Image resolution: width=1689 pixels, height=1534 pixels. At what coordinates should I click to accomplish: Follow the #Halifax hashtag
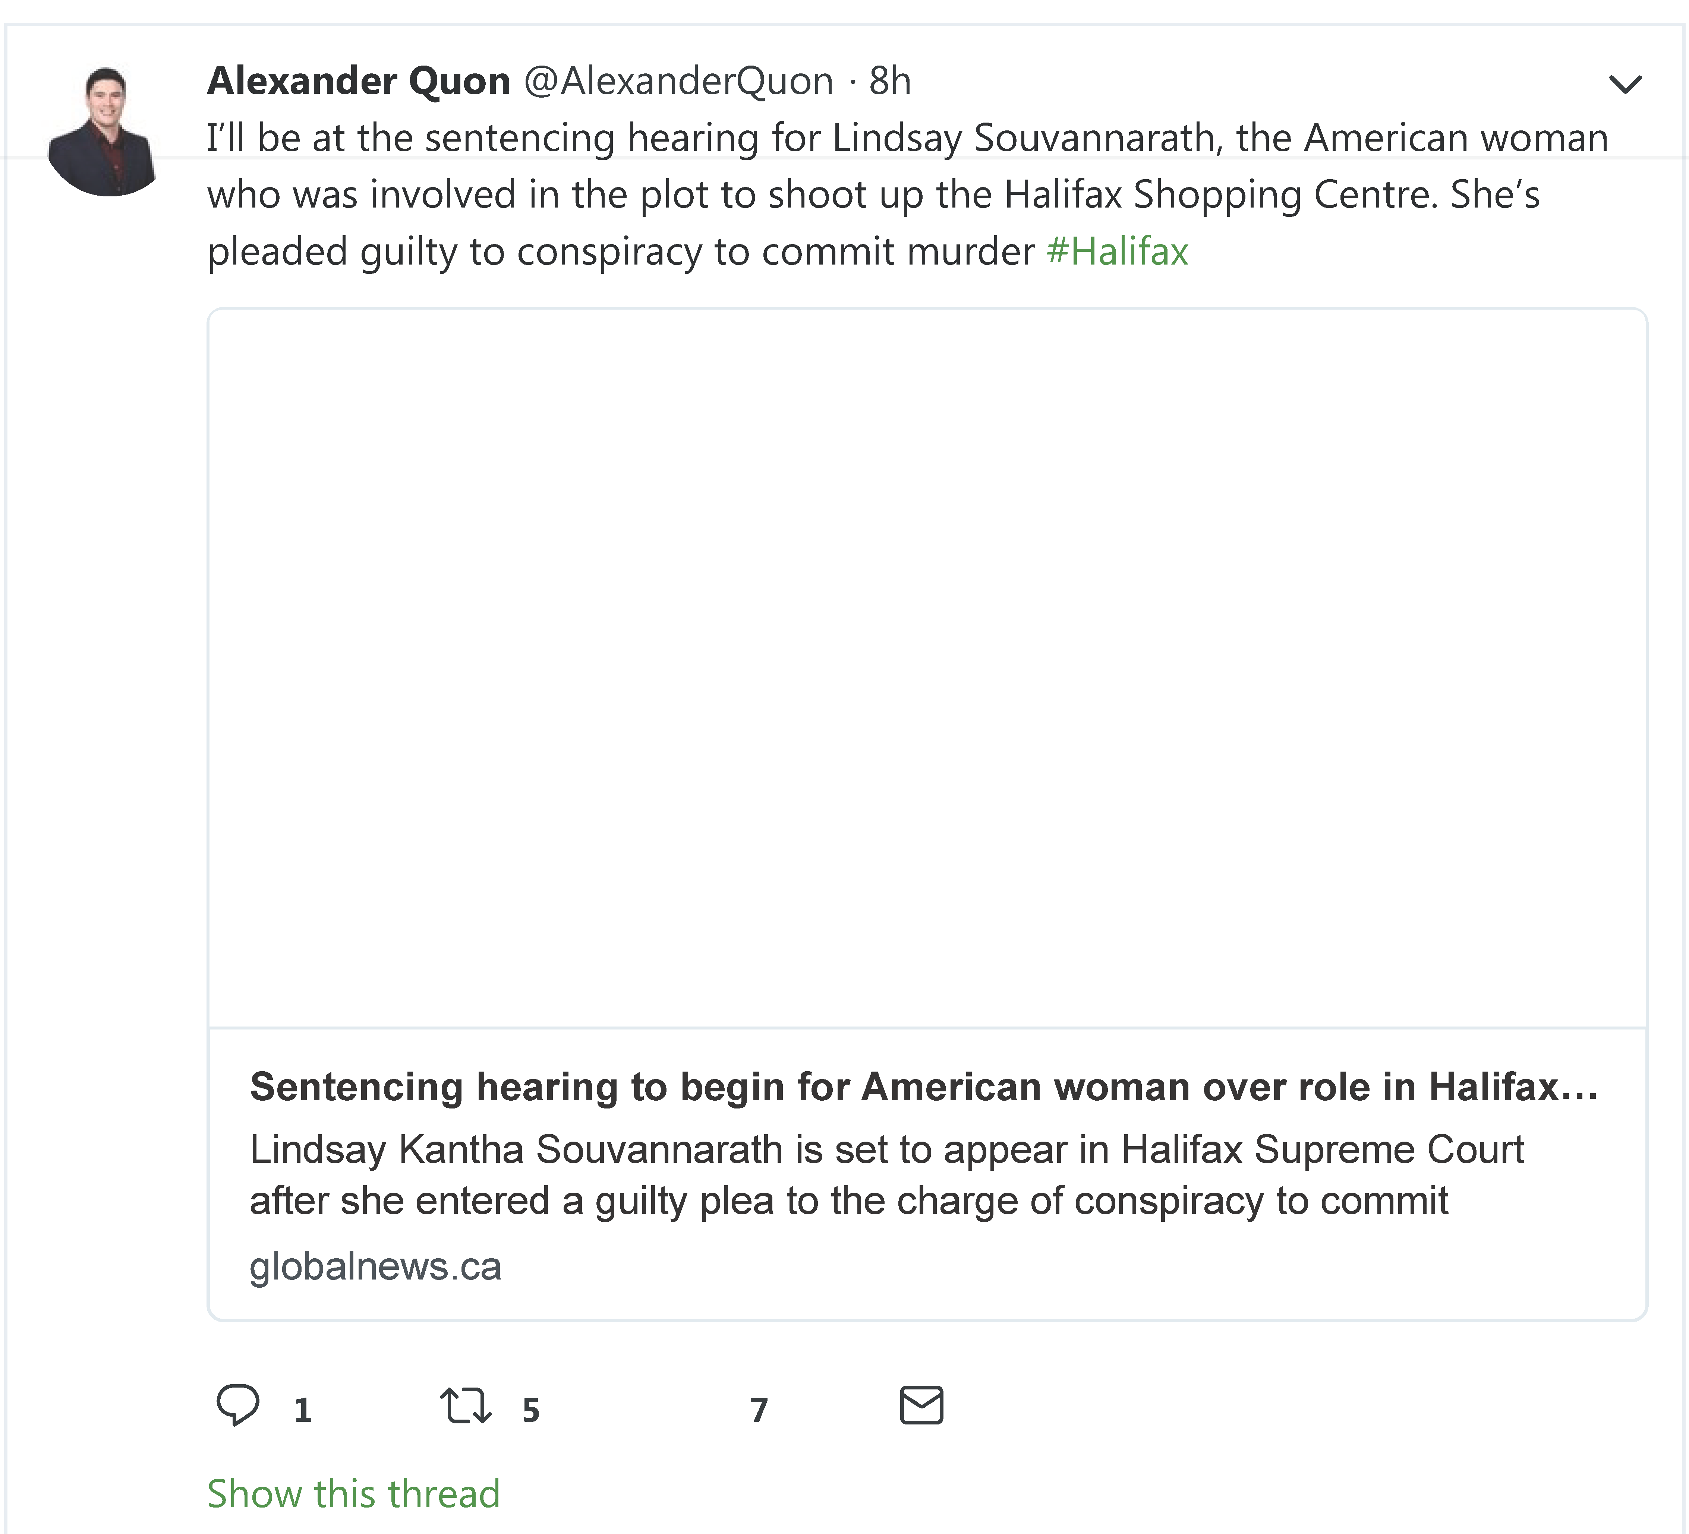1117,251
